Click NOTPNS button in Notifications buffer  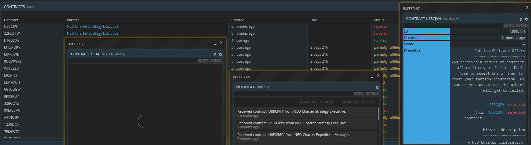tap(372, 94)
